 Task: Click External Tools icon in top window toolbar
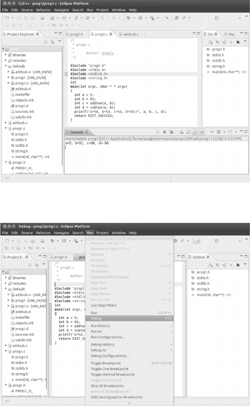click(x=152, y=18)
